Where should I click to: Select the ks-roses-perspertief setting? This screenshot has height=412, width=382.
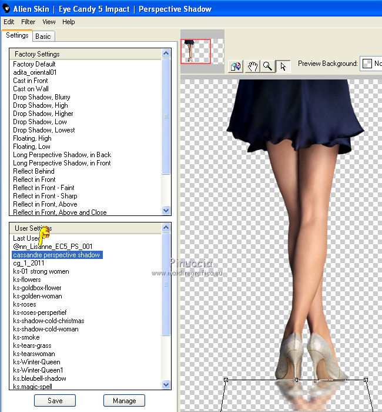click(x=39, y=313)
